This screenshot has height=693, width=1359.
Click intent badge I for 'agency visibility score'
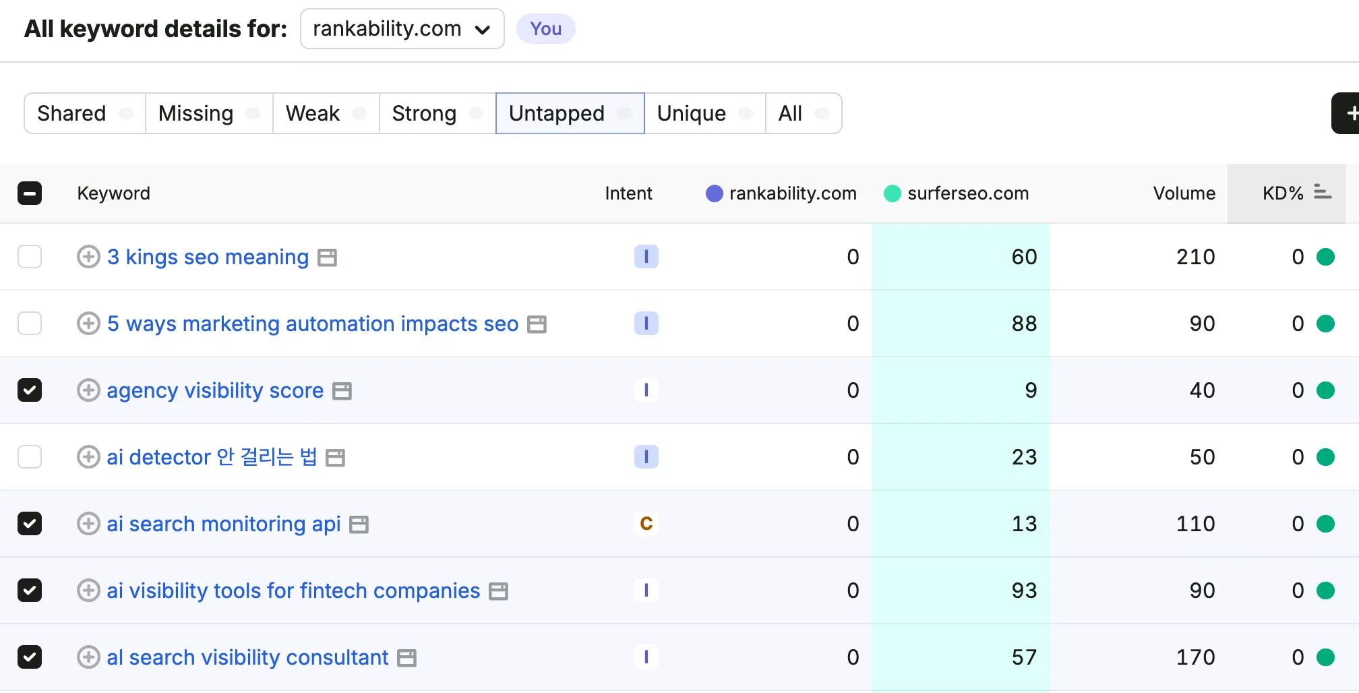click(646, 390)
